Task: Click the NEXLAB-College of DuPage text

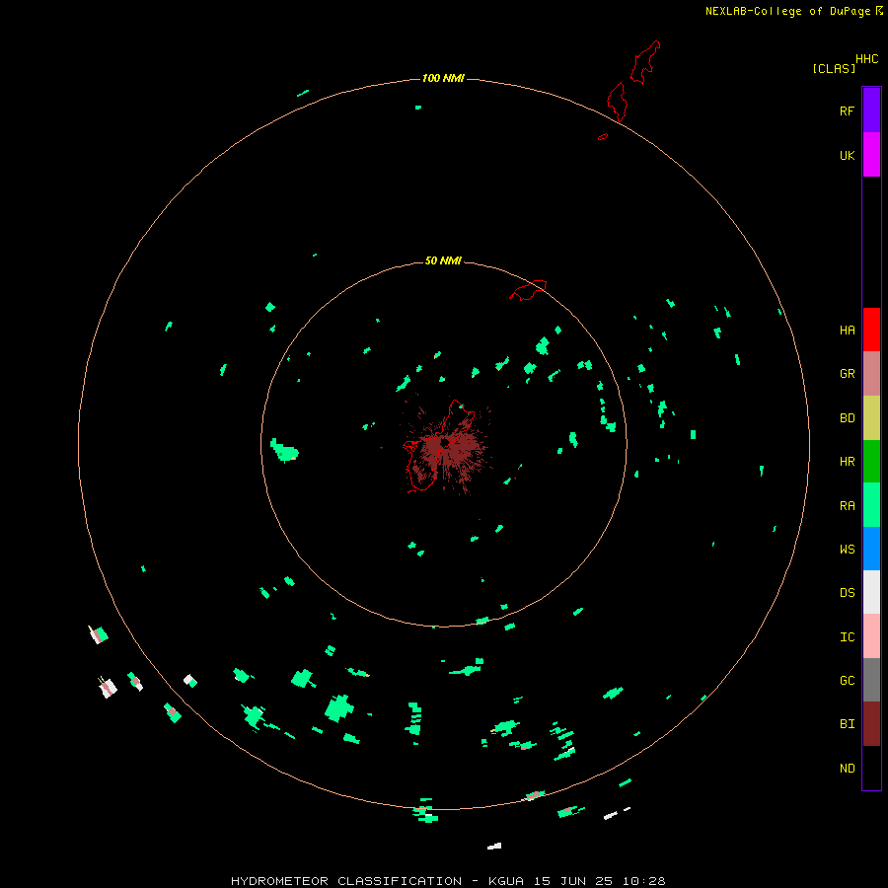Action: (787, 11)
